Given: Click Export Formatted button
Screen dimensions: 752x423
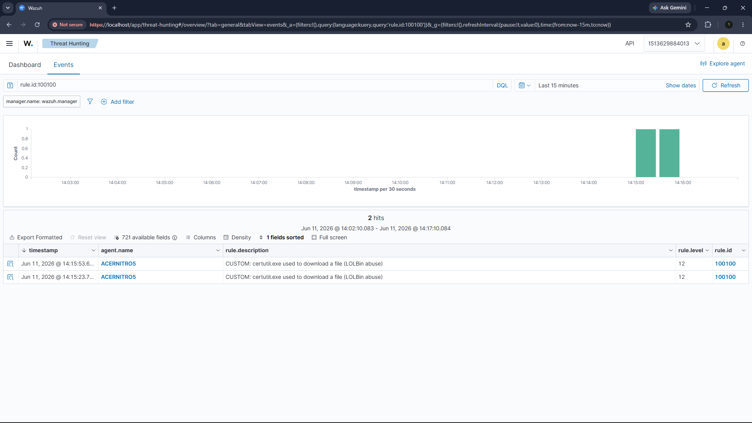Looking at the screenshot, I should (36, 238).
